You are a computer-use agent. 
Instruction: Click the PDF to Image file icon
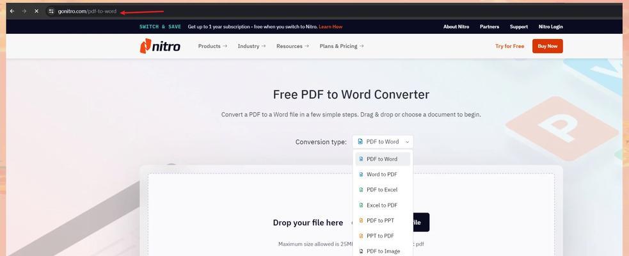pos(361,251)
